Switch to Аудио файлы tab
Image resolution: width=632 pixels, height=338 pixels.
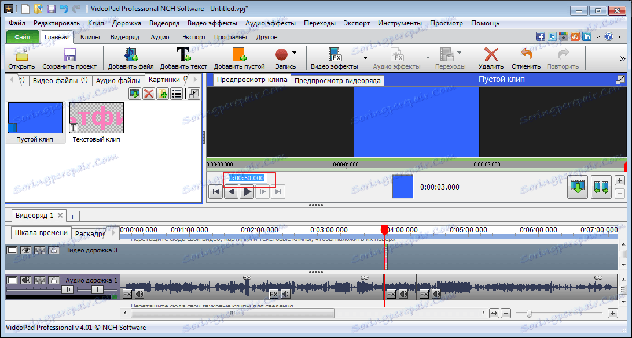(118, 80)
